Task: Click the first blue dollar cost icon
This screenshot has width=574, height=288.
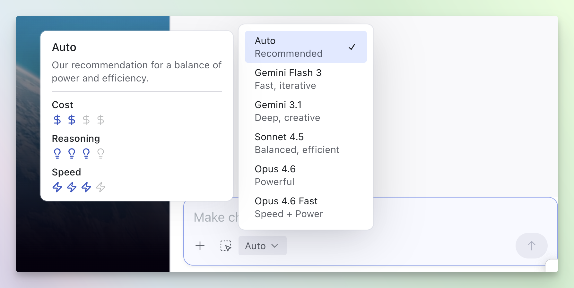Action: tap(57, 120)
